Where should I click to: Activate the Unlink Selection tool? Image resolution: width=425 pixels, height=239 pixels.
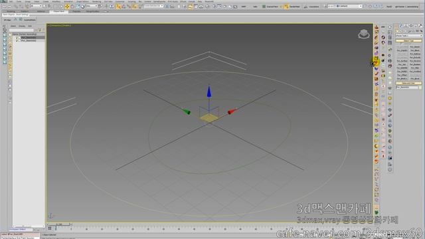pyautogui.click(x=21, y=6)
